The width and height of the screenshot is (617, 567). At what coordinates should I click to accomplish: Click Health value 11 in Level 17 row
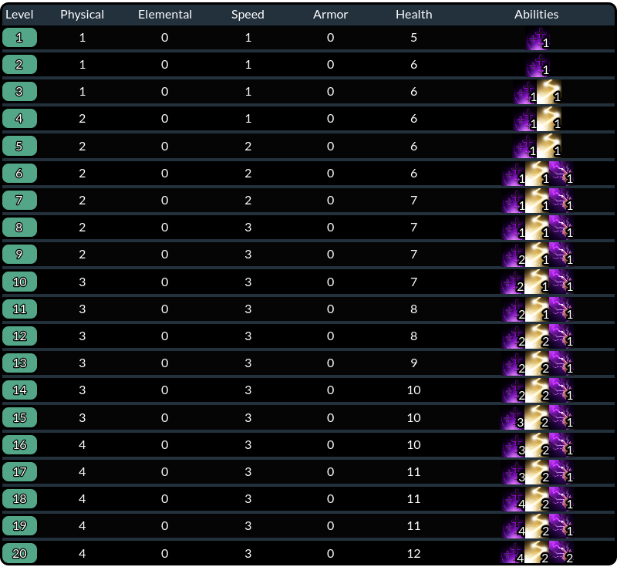coord(414,472)
